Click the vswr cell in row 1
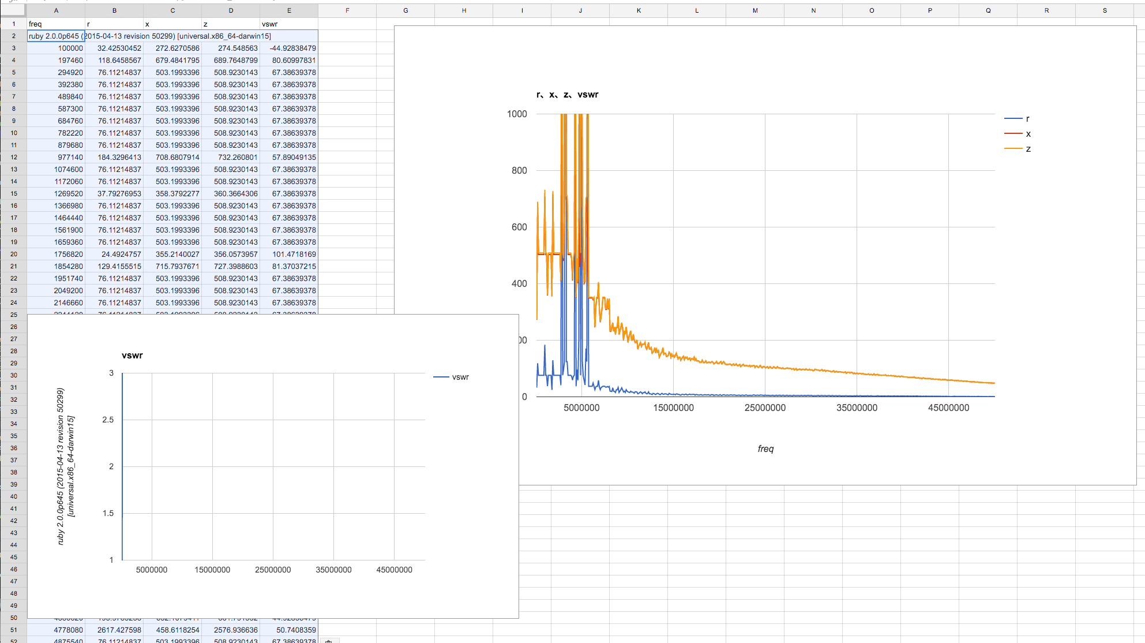The width and height of the screenshot is (1145, 643). click(289, 24)
